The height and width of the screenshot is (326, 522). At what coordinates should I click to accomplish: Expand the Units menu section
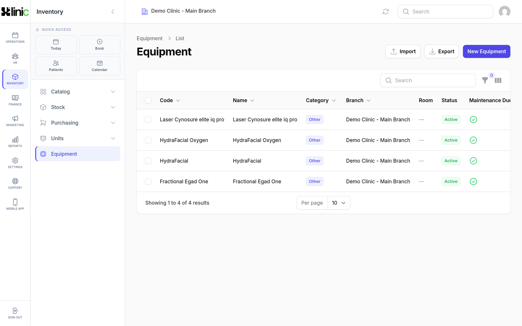[x=78, y=138]
